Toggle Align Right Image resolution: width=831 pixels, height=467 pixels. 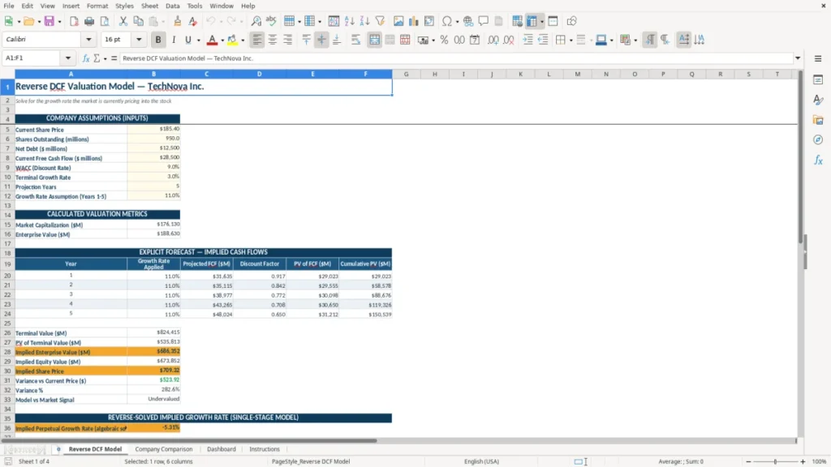pos(288,40)
